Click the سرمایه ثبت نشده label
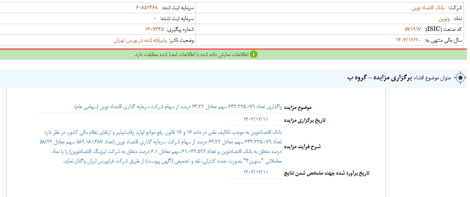 [177, 18]
